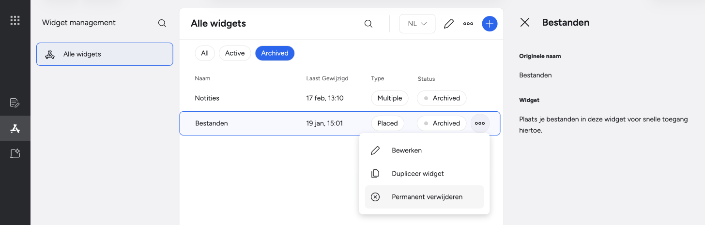Open the header three-dots more options
705x225 pixels.
(468, 24)
